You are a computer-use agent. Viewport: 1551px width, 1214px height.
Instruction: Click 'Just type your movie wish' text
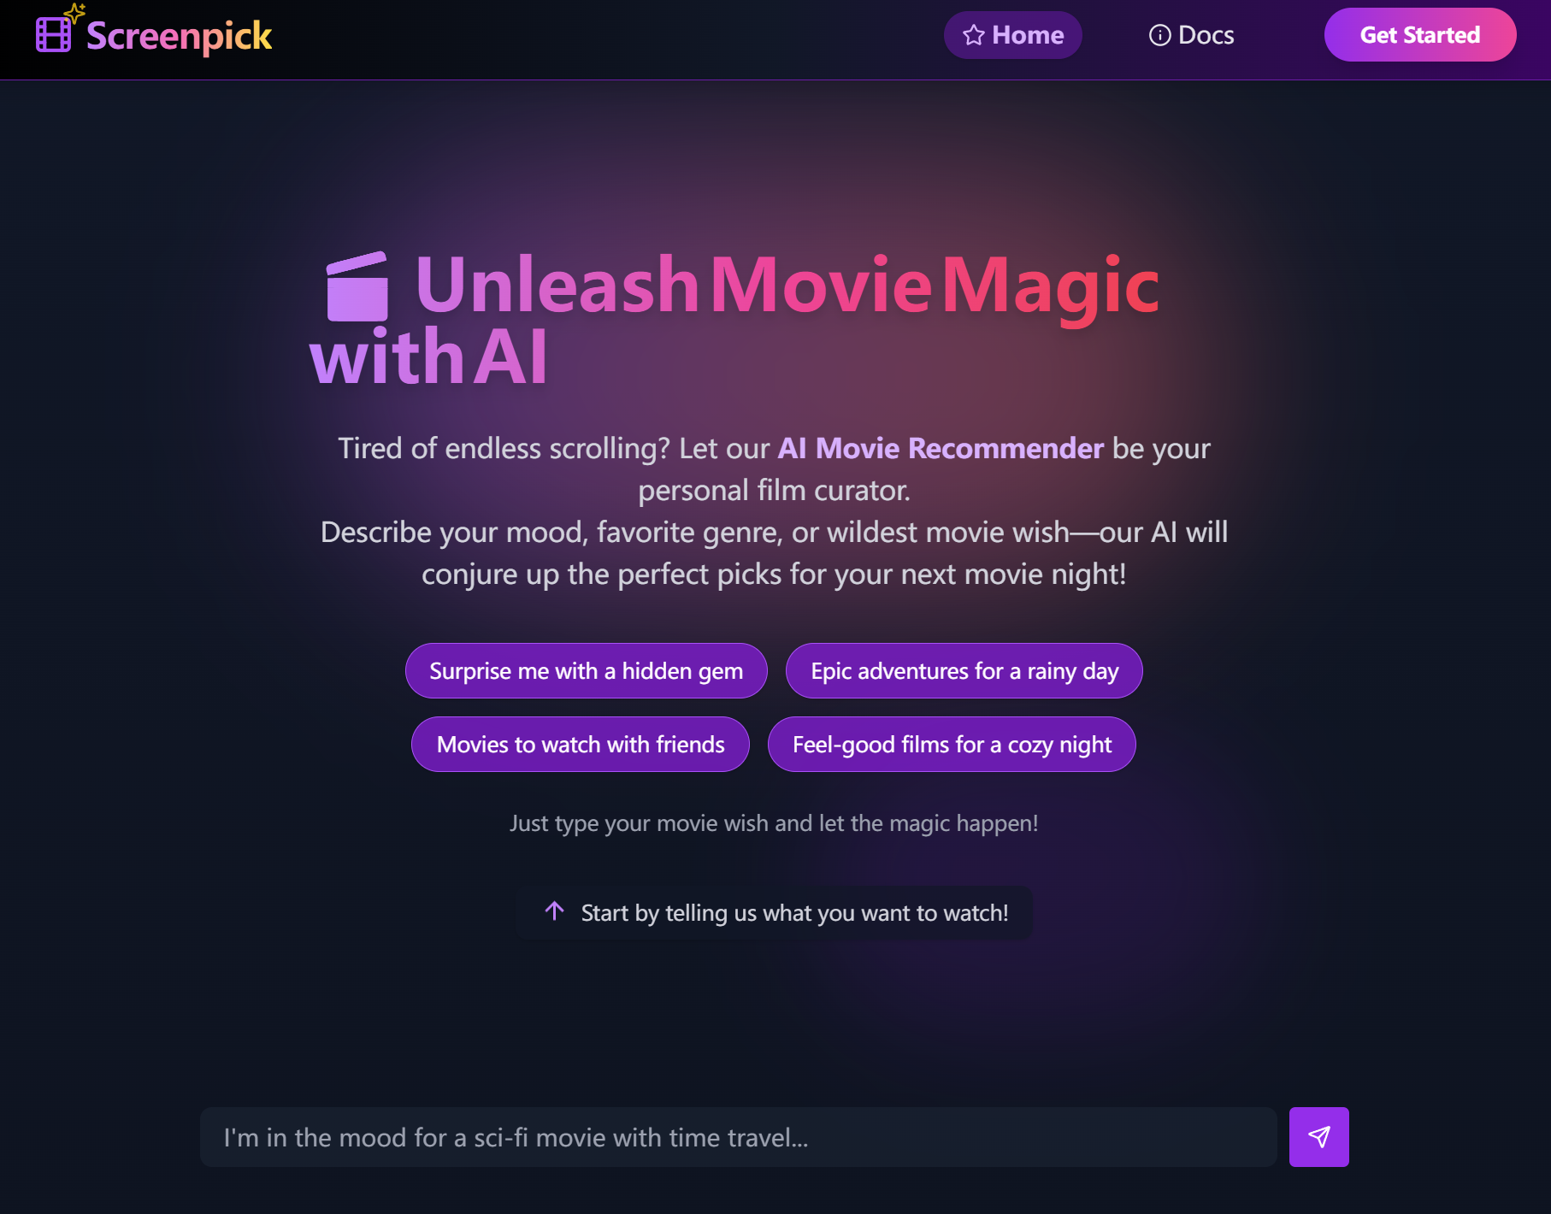coord(775,823)
